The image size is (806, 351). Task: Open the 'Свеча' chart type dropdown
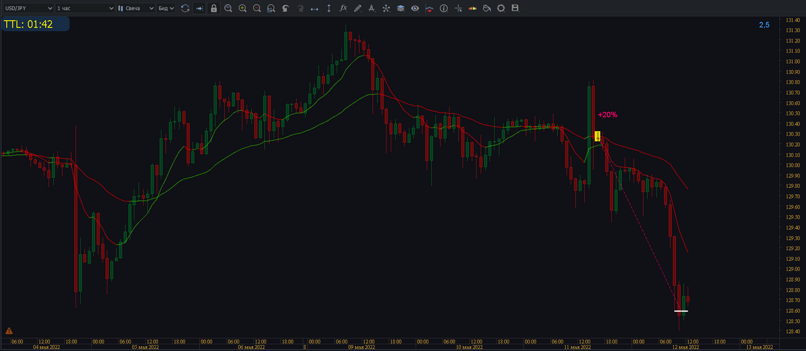136,8
